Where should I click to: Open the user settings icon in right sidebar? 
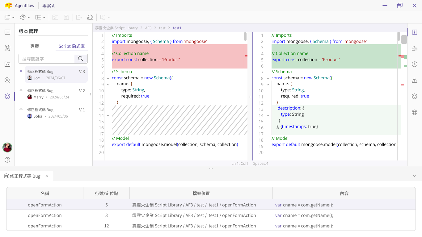click(x=415, y=48)
